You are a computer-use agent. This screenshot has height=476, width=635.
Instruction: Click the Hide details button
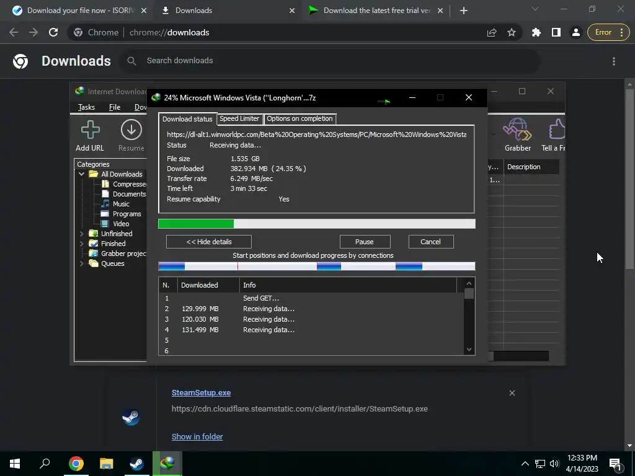[209, 242]
